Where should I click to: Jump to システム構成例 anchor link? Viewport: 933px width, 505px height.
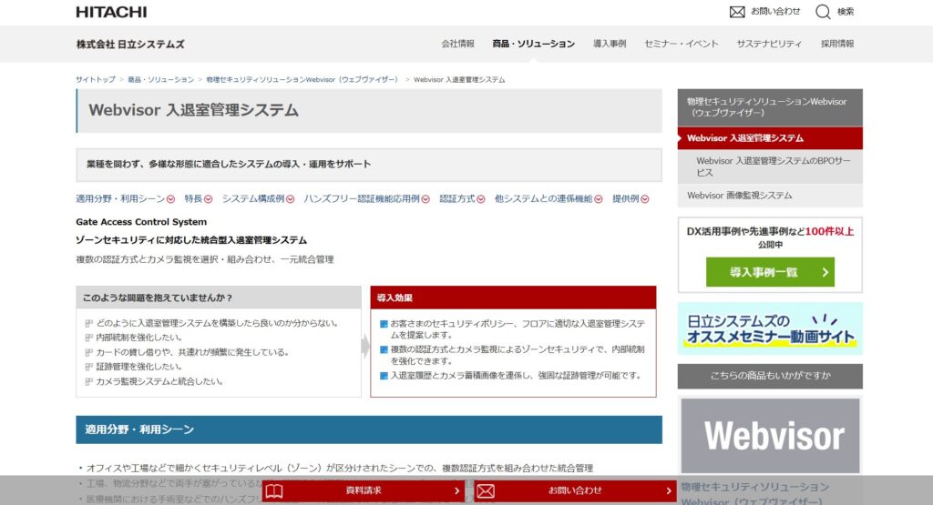pos(253,199)
